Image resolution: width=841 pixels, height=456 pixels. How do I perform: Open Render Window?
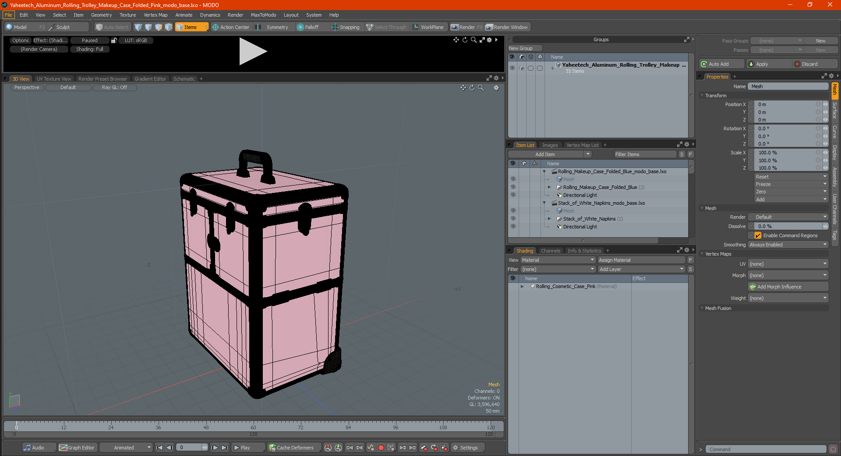point(507,27)
